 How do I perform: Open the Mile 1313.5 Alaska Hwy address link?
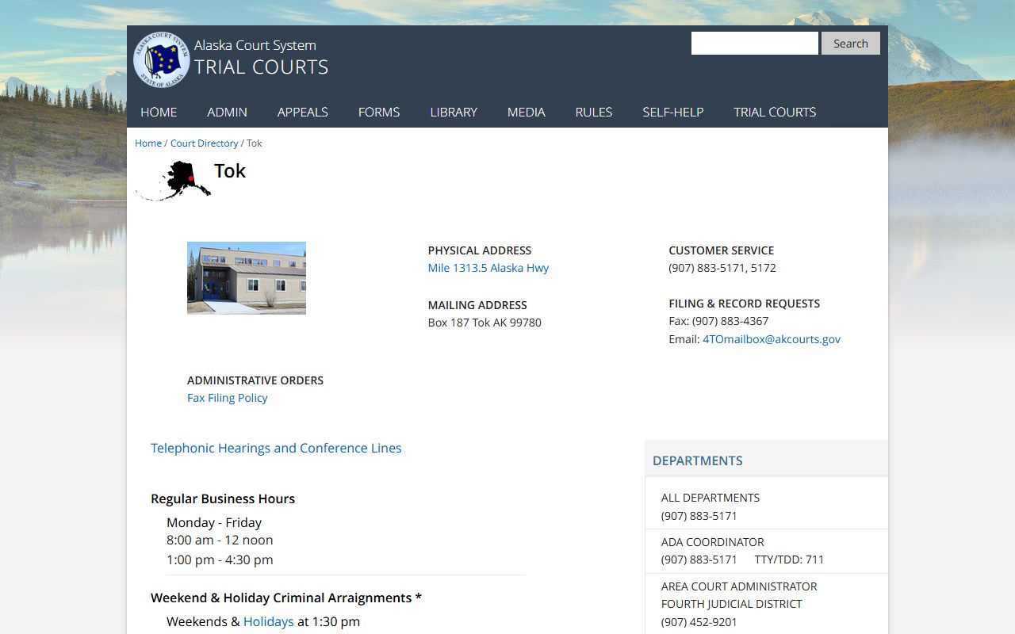pyautogui.click(x=488, y=268)
